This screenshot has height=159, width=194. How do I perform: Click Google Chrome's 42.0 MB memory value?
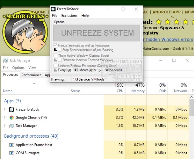pyautogui.click(x=138, y=118)
